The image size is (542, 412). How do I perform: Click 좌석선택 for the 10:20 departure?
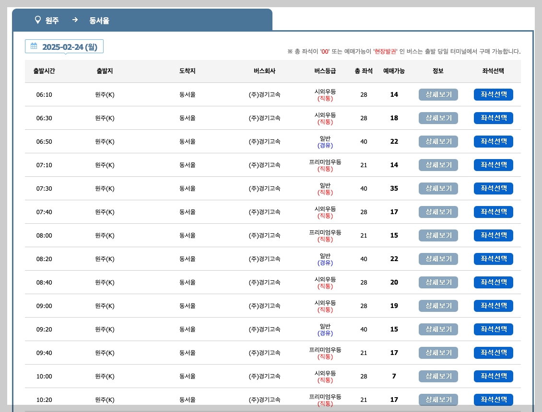[493, 400]
